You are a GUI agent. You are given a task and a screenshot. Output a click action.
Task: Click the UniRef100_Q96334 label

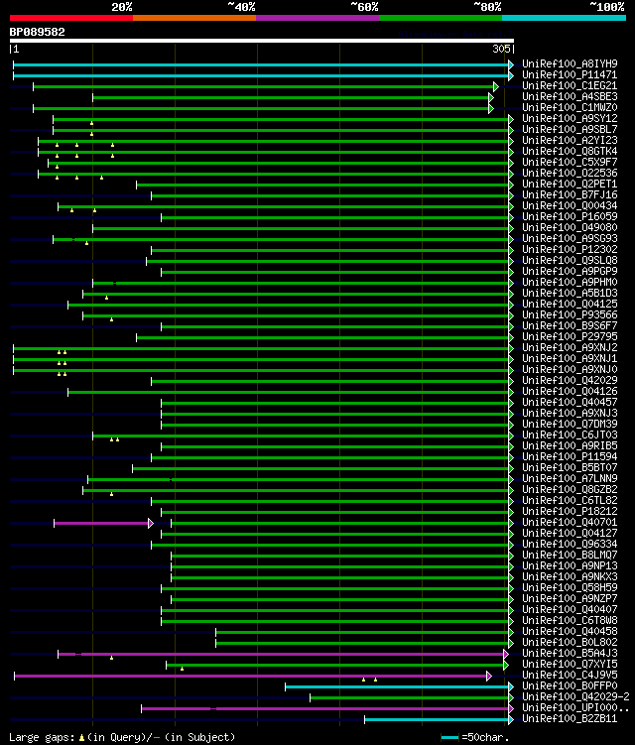[570, 545]
